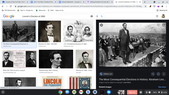Show the previous image in preview

tap(158, 25)
